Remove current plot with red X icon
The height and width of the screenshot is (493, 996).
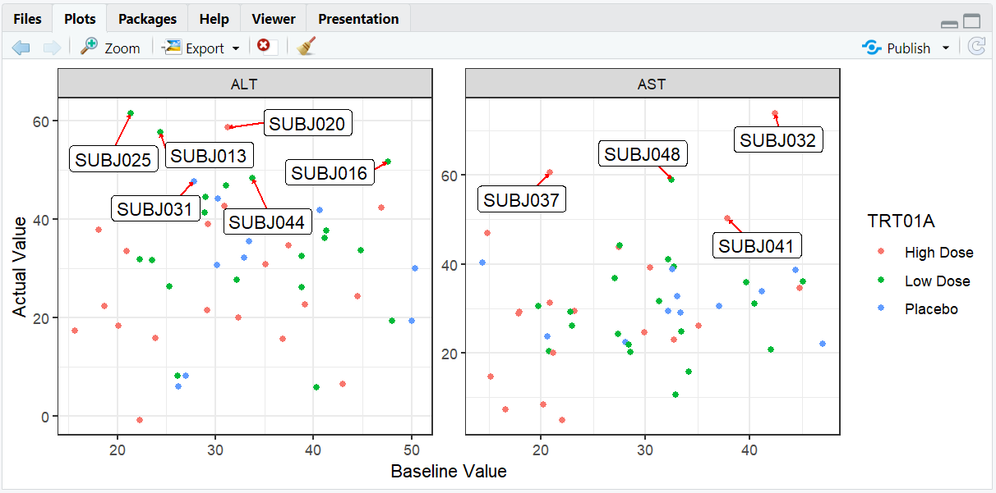point(264,47)
